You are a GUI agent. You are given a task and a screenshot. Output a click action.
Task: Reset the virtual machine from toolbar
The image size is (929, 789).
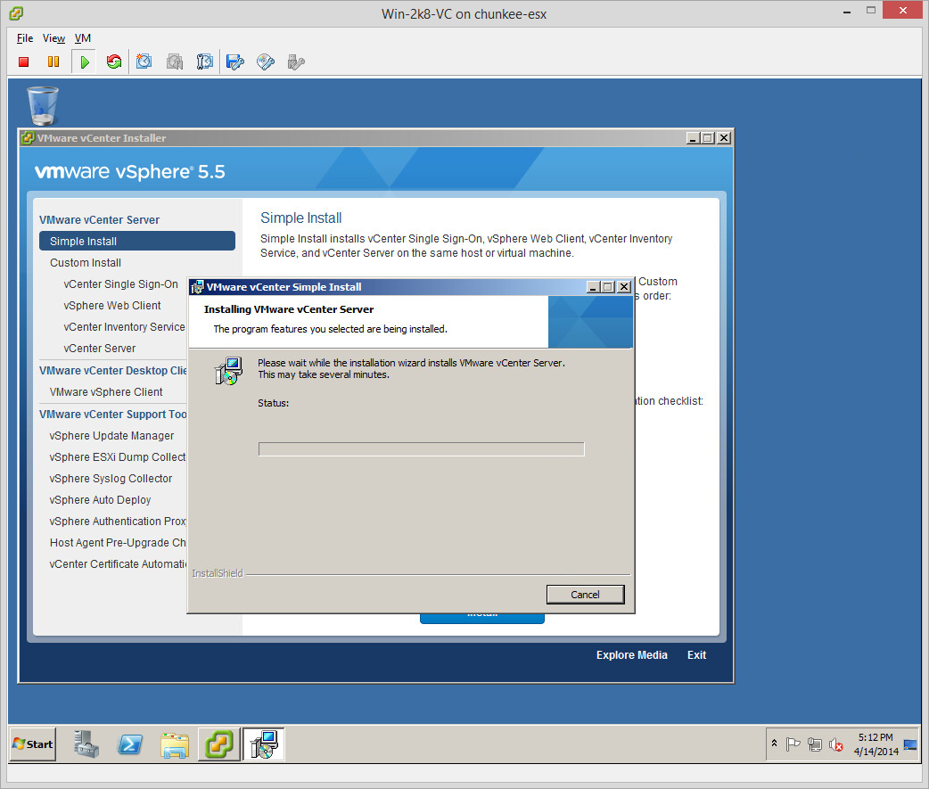[114, 62]
